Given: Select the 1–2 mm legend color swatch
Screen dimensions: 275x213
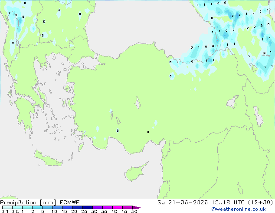Looking at the screenshot, I should coord(27,207).
